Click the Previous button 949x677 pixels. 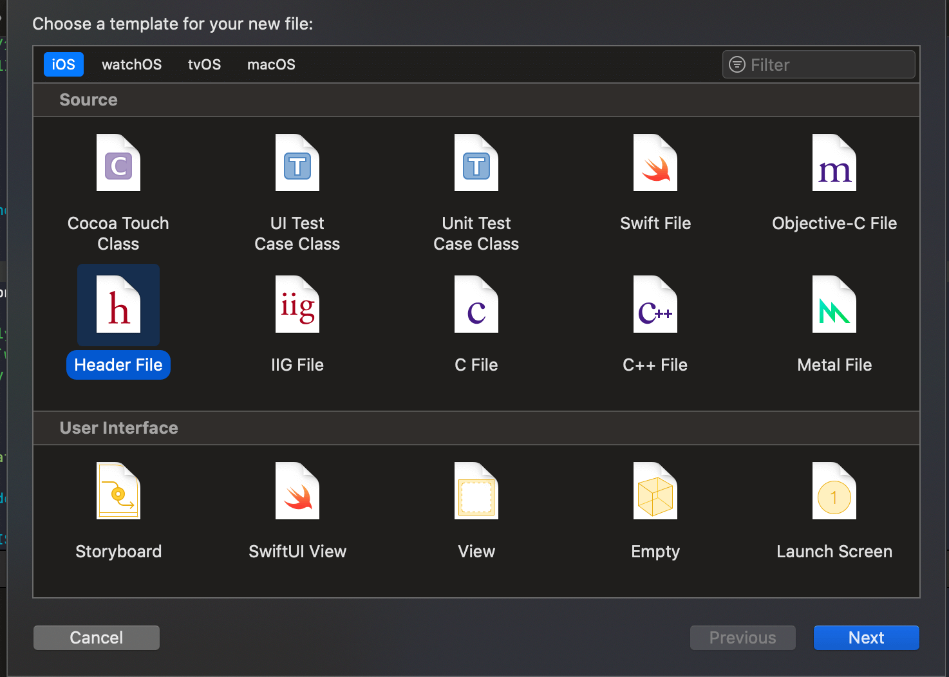tap(743, 638)
